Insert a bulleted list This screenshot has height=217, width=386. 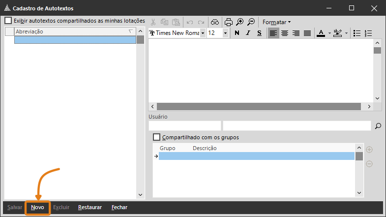357,33
